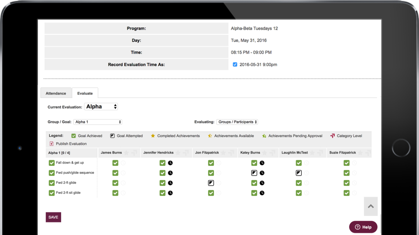Toggle Jon Fitzpatrick's attempted Fwd 2-ft glide goal
The height and width of the screenshot is (235, 419).
pos(211,183)
